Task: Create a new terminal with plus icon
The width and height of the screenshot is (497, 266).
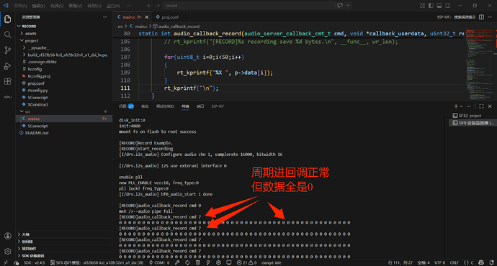Action: click(x=456, y=106)
